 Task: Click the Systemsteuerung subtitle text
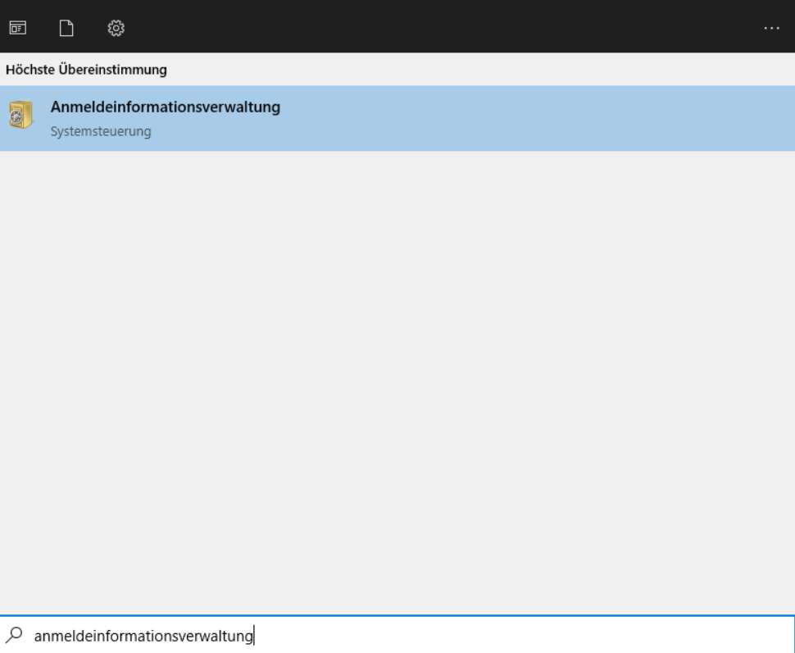101,131
